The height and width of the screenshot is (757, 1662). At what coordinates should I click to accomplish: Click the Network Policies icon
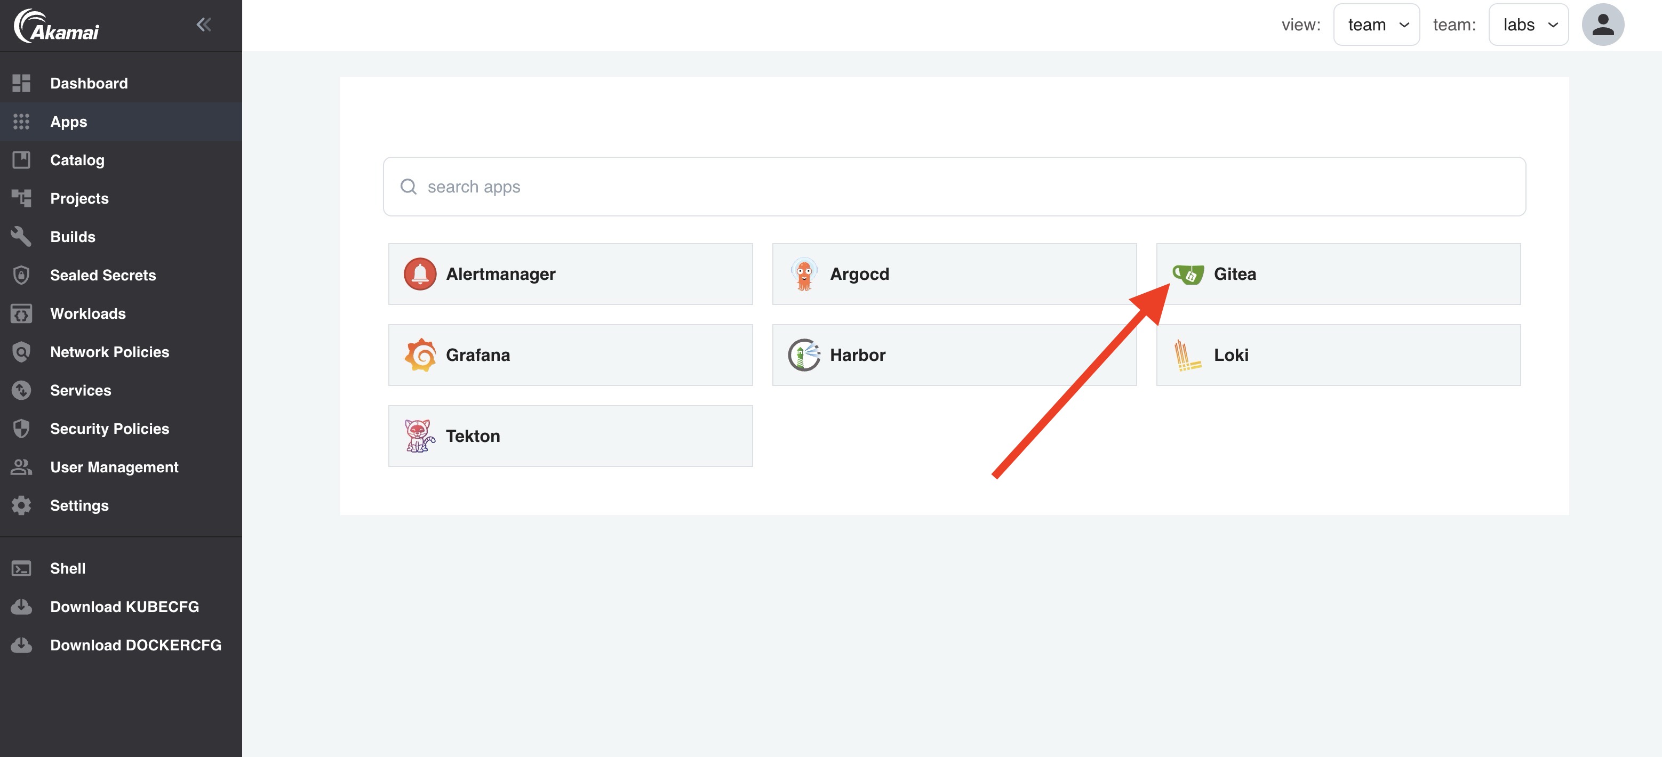click(x=21, y=351)
